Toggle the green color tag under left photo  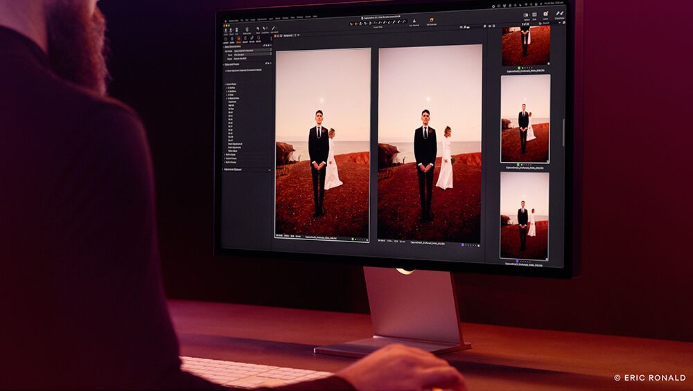point(353,239)
